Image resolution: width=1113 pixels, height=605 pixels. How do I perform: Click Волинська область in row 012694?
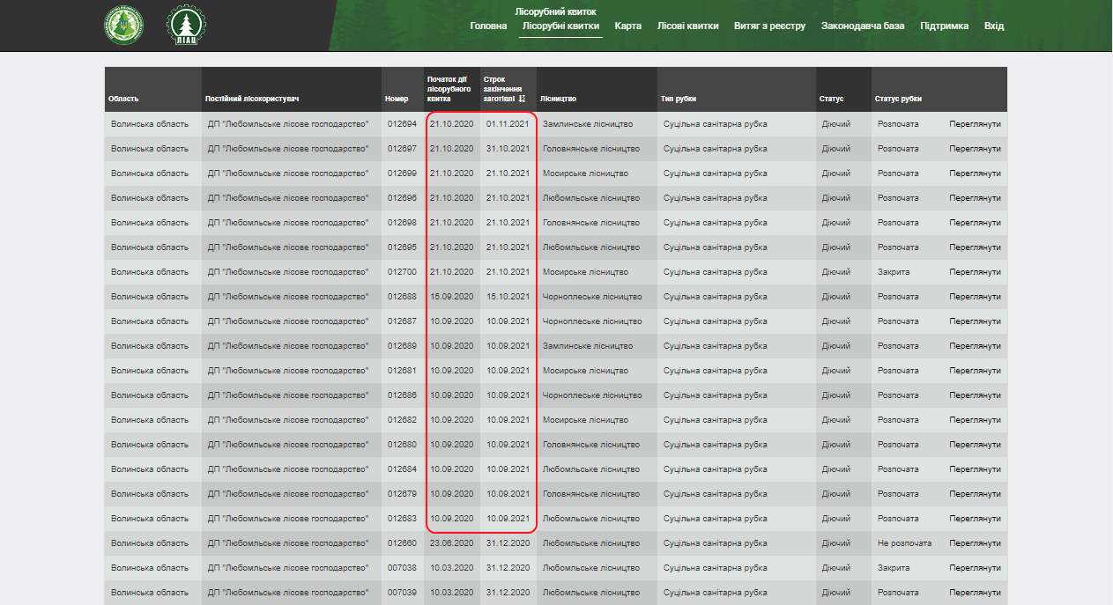pos(150,124)
